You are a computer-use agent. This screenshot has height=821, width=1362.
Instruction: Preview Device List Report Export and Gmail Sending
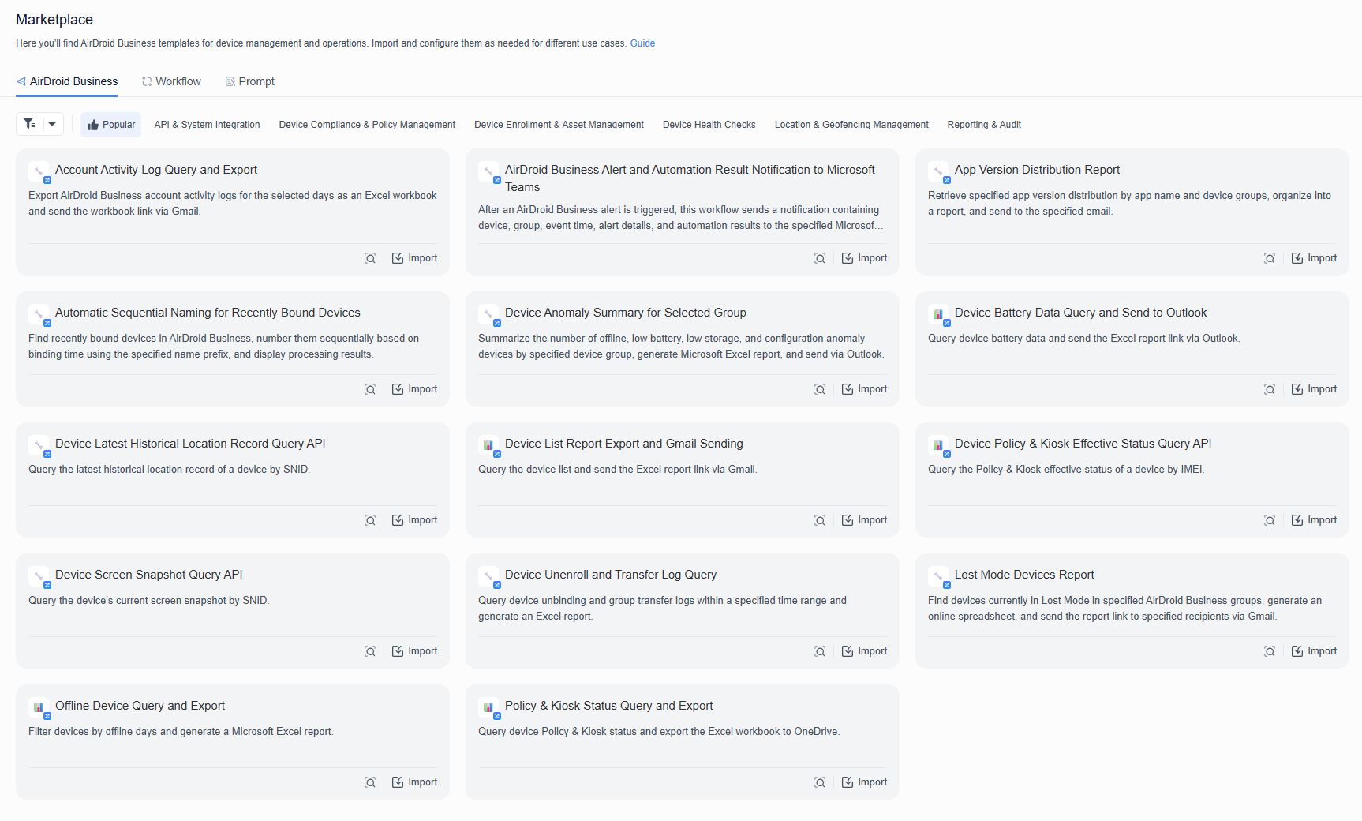pos(820,520)
